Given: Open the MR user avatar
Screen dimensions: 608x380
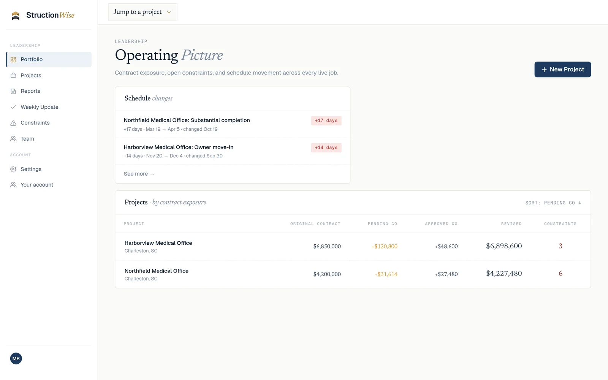Looking at the screenshot, I should click(x=16, y=358).
